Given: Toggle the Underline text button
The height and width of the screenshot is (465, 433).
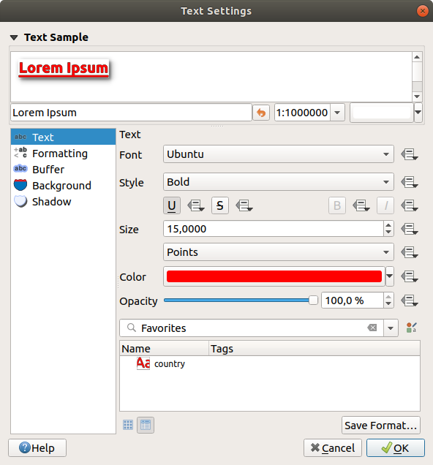Looking at the screenshot, I should coord(172,205).
